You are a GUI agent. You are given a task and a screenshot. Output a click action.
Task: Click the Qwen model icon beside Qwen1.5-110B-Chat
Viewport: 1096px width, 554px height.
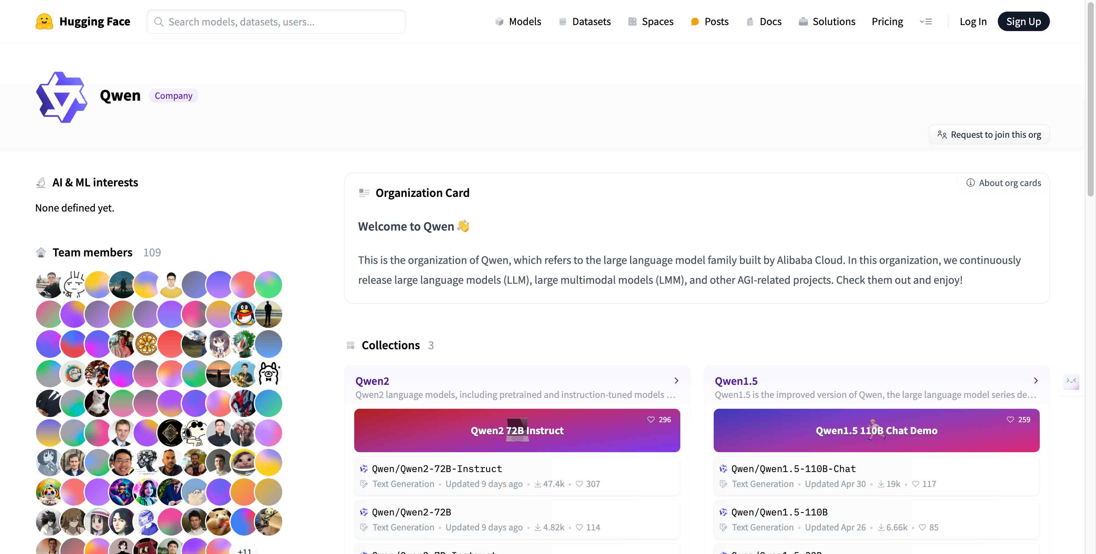click(723, 469)
